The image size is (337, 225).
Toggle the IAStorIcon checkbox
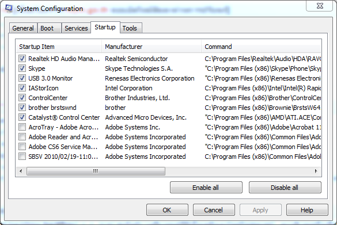point(22,88)
